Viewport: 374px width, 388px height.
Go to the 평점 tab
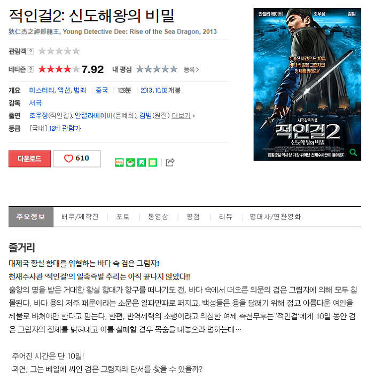point(193,217)
